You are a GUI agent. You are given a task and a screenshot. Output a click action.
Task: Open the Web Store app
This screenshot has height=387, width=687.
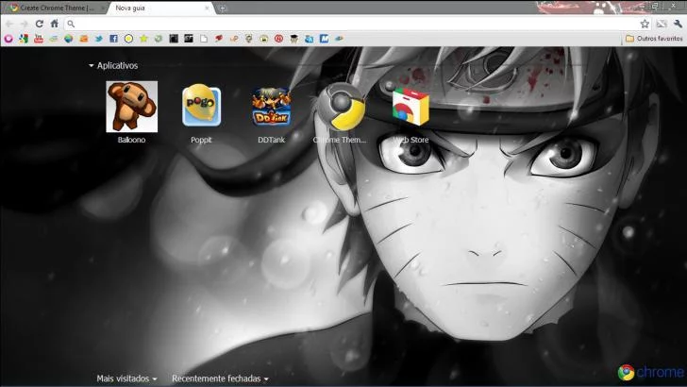point(411,107)
